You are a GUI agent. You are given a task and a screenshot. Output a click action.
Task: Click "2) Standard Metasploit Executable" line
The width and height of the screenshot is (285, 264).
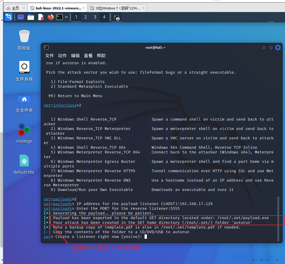pos(89,87)
